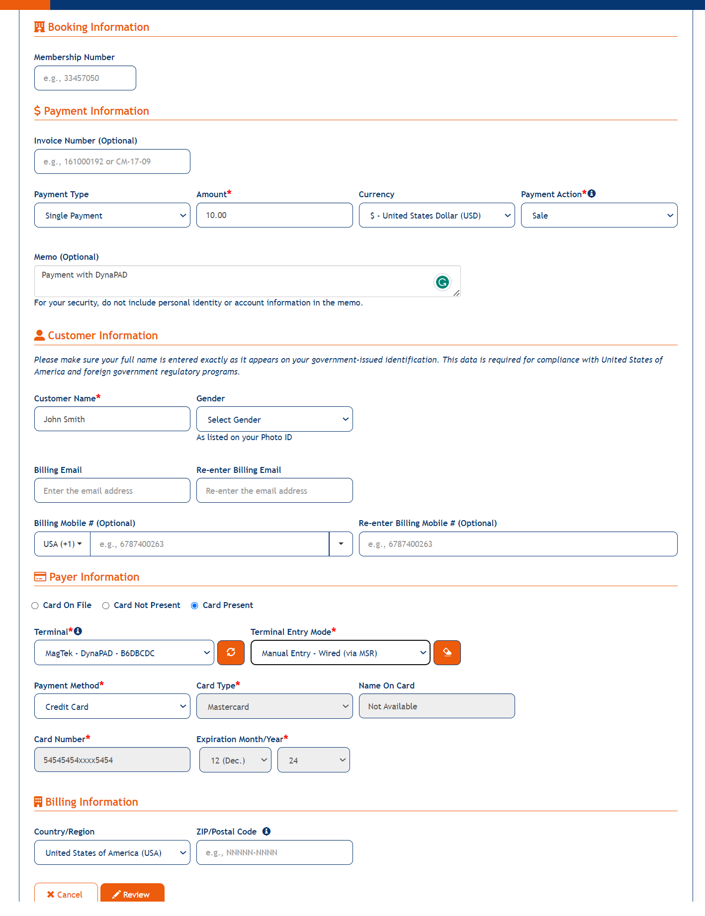The image size is (705, 916).
Task: Select the Card Present radio button
Action: coord(194,606)
